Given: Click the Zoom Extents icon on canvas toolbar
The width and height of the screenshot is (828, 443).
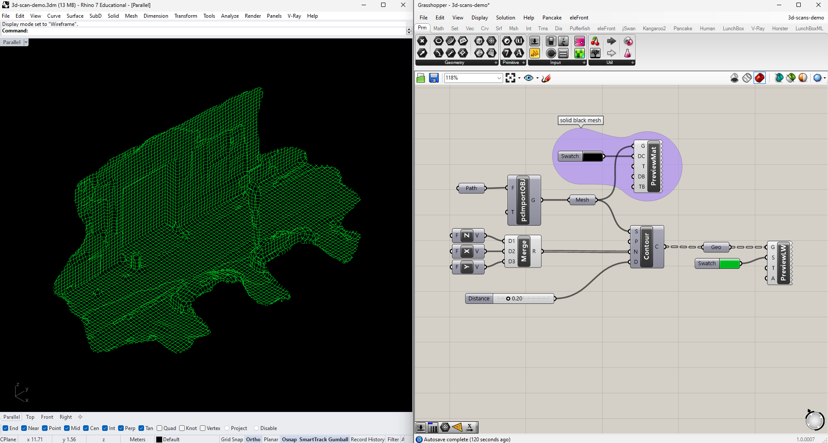Looking at the screenshot, I should click(x=510, y=78).
